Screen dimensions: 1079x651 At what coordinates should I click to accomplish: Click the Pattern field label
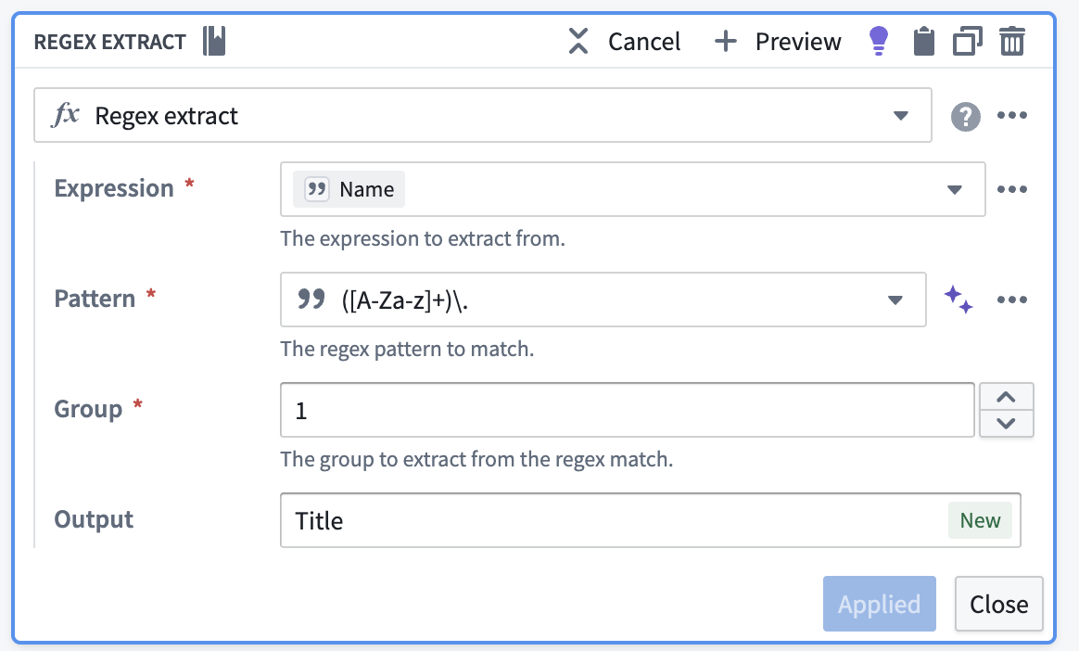coord(95,299)
